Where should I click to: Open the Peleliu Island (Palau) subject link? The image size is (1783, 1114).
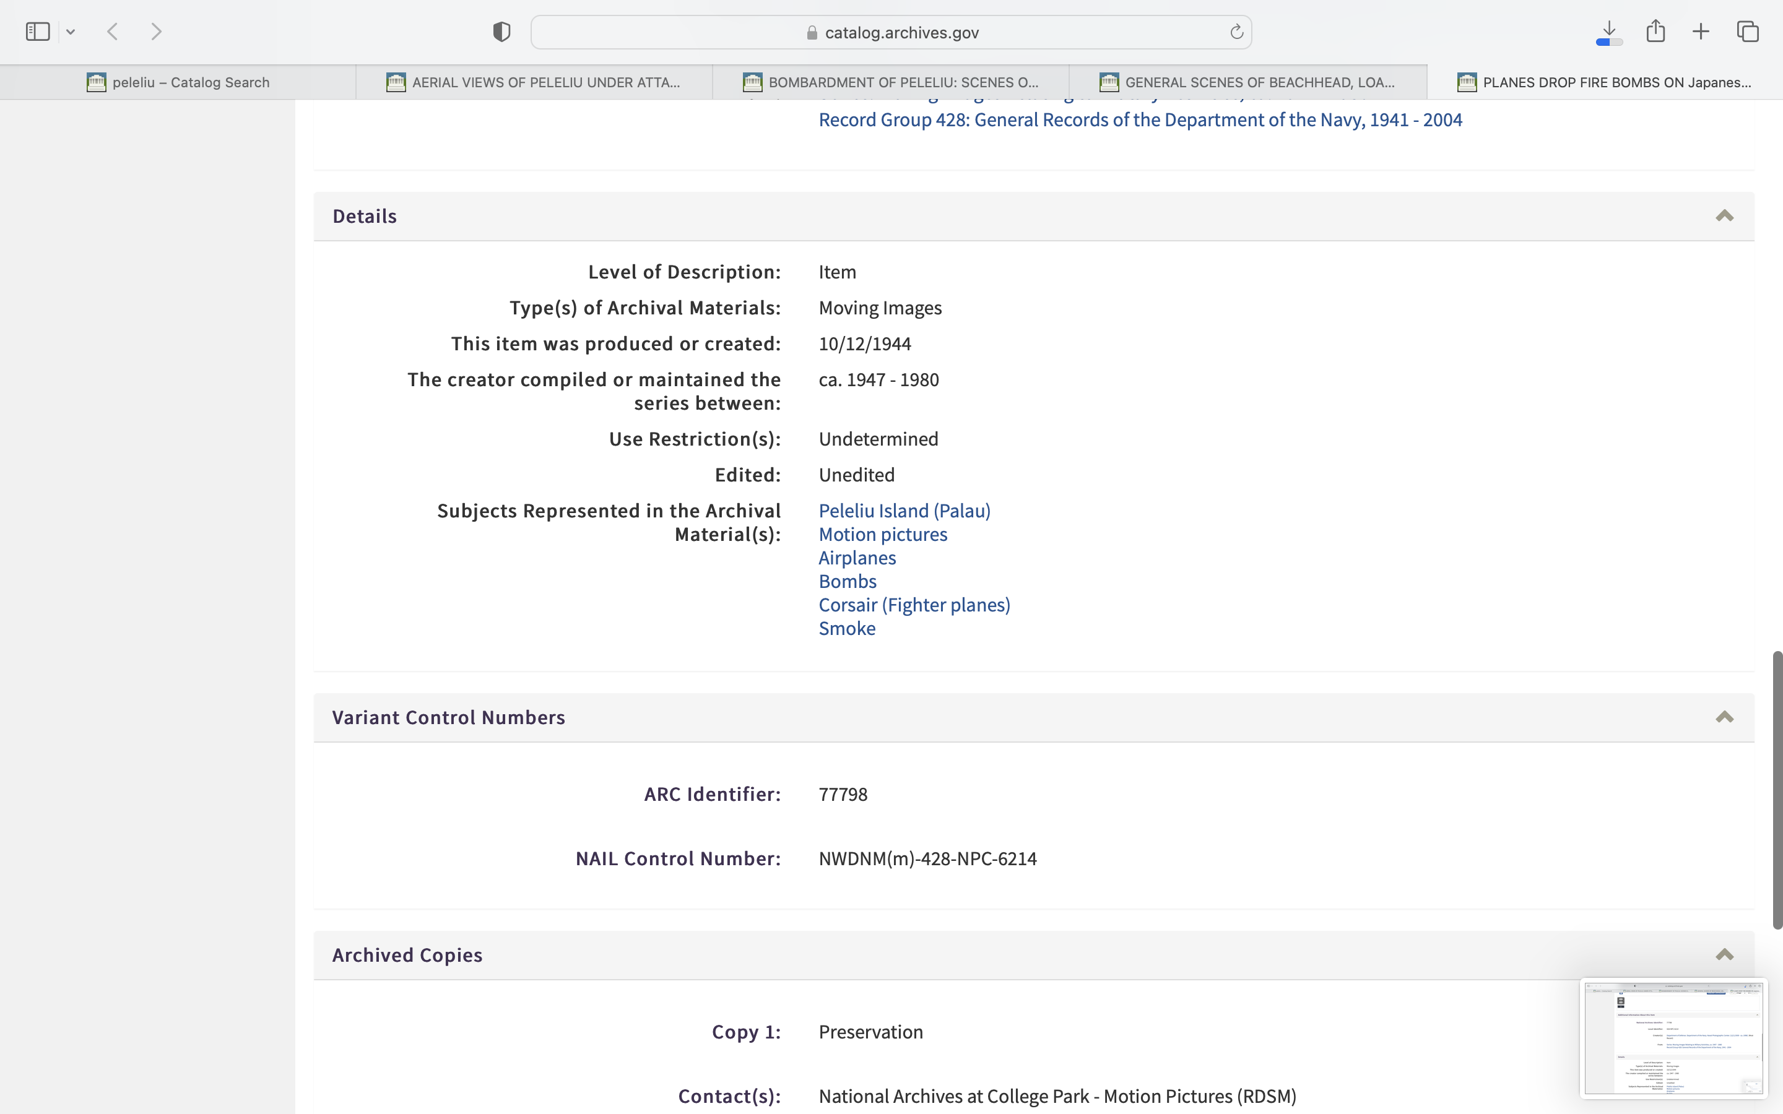904,511
